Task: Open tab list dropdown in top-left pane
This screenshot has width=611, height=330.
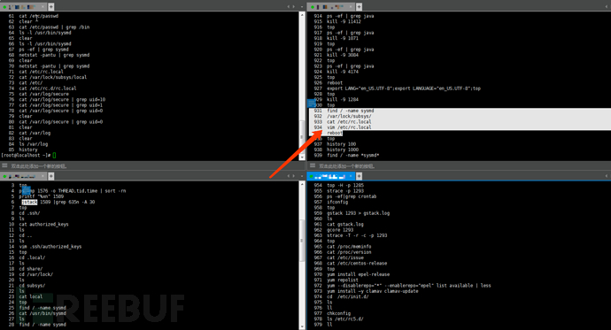Action: click(x=302, y=6)
